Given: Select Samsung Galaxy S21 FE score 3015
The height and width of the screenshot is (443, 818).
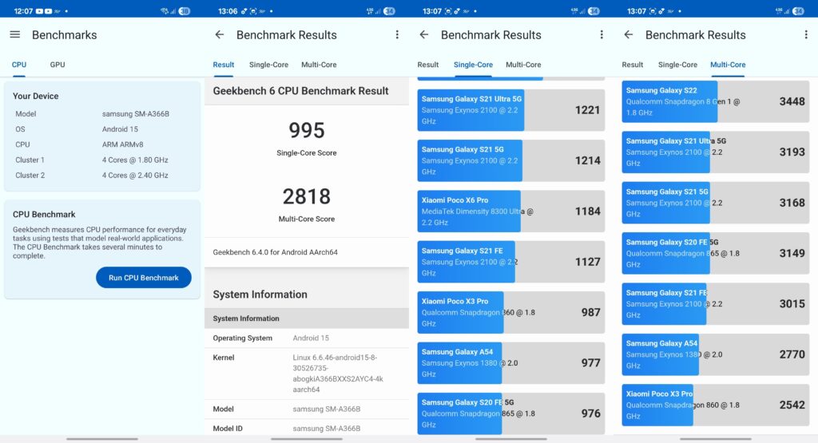Looking at the screenshot, I should 715,304.
